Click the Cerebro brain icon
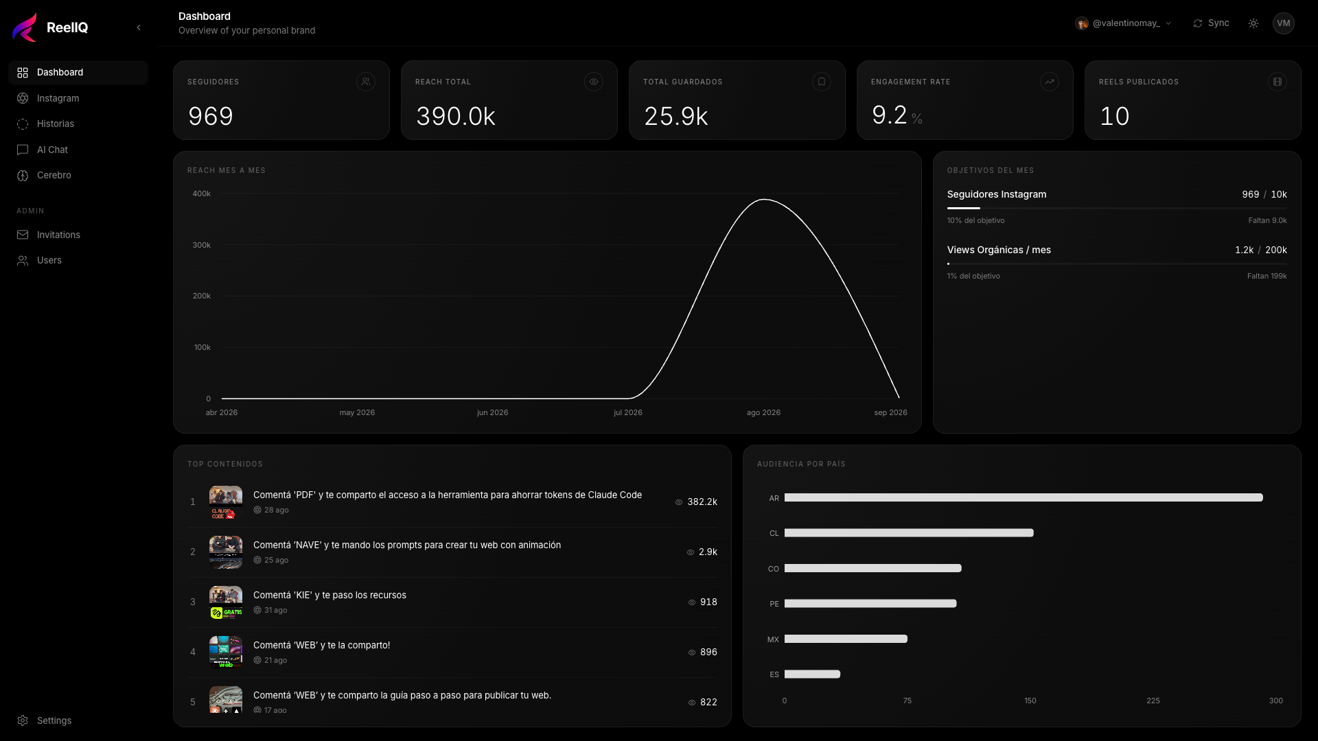1318x741 pixels. (x=23, y=176)
